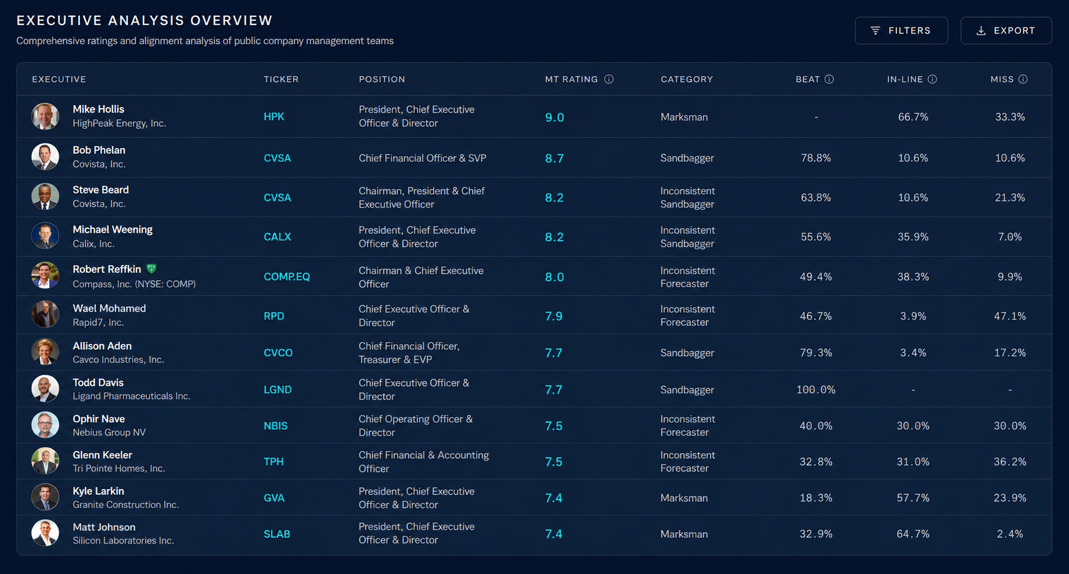
Task: Open Robert Reffkin's avatar
Action: pos(46,275)
